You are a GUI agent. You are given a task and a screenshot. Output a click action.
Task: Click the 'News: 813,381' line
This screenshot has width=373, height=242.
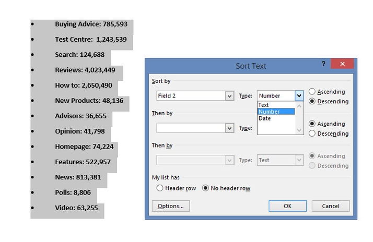click(x=78, y=177)
